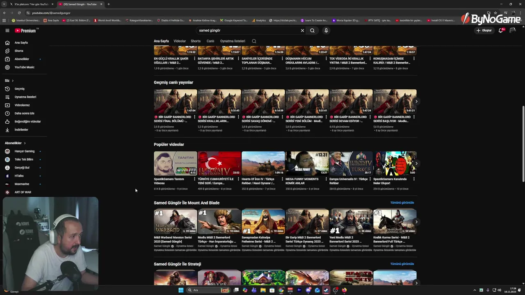The width and height of the screenshot is (525, 295).
Task: Go to the YouTube Premium logo home
Action: click(x=25, y=30)
